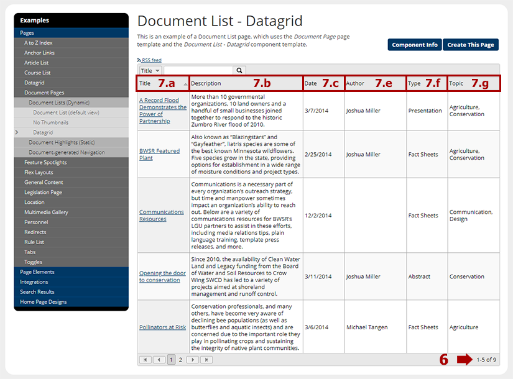
Task: Go to the first page of results
Action: tap(145, 360)
